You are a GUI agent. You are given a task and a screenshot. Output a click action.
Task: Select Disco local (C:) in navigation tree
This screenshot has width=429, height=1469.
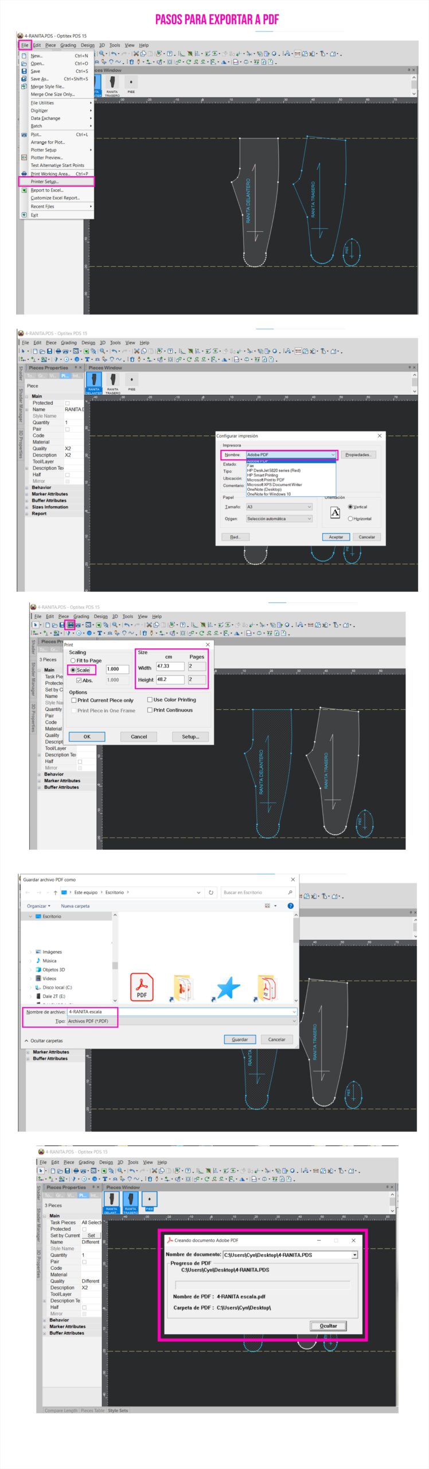coord(54,988)
